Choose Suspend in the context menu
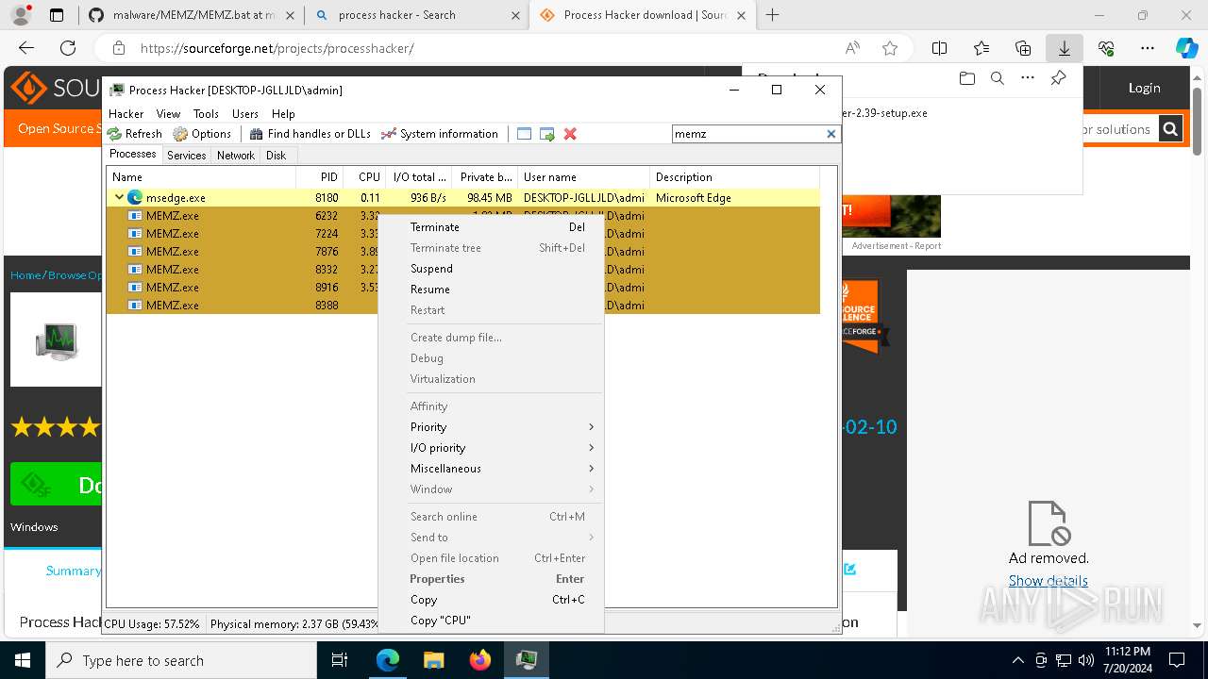1208x679 pixels. (x=490, y=269)
